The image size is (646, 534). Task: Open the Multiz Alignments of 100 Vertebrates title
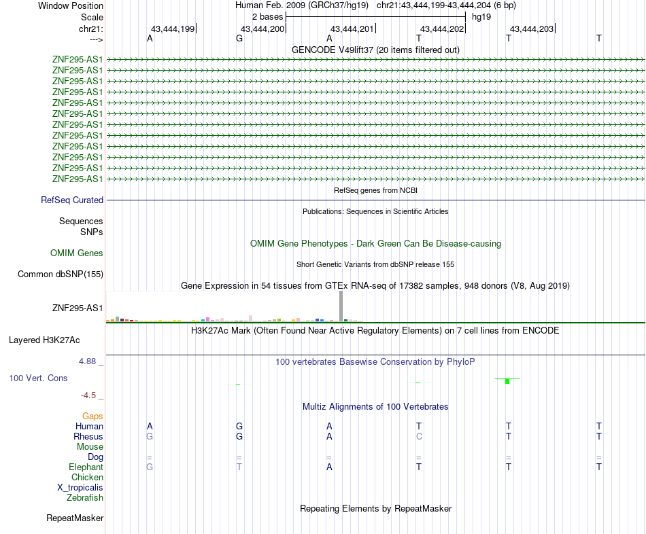coord(375,407)
